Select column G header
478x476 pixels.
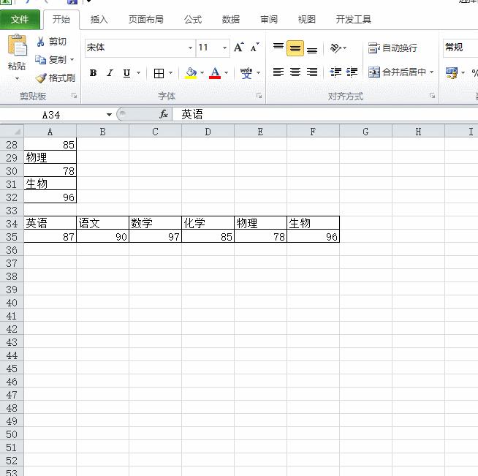[x=365, y=132]
